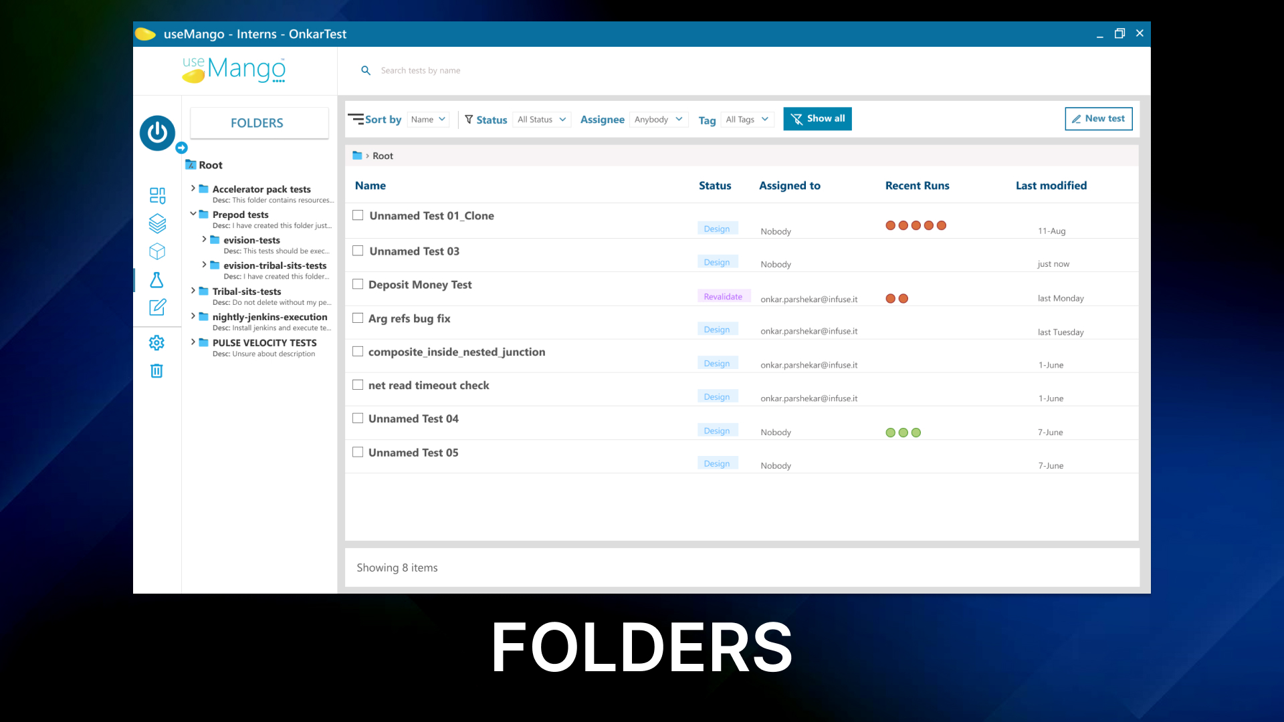Select the checkbox for Arg refs bug fix

point(358,318)
